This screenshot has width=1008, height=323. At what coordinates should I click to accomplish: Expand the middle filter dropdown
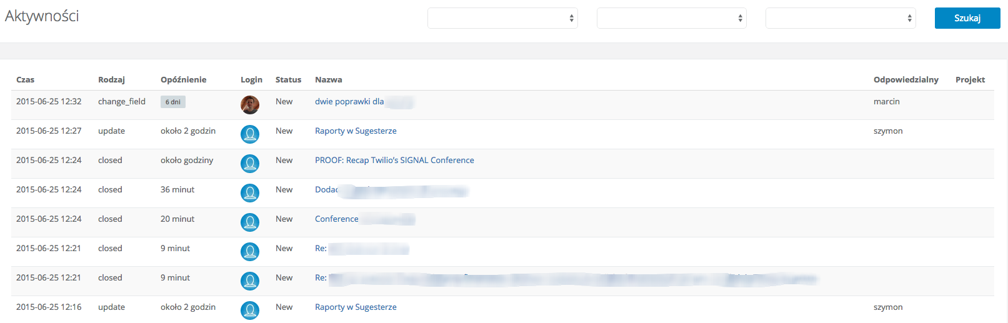coord(672,18)
